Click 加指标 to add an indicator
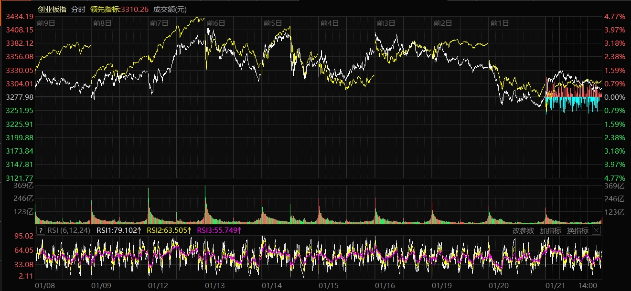631x291 pixels. pos(550,230)
